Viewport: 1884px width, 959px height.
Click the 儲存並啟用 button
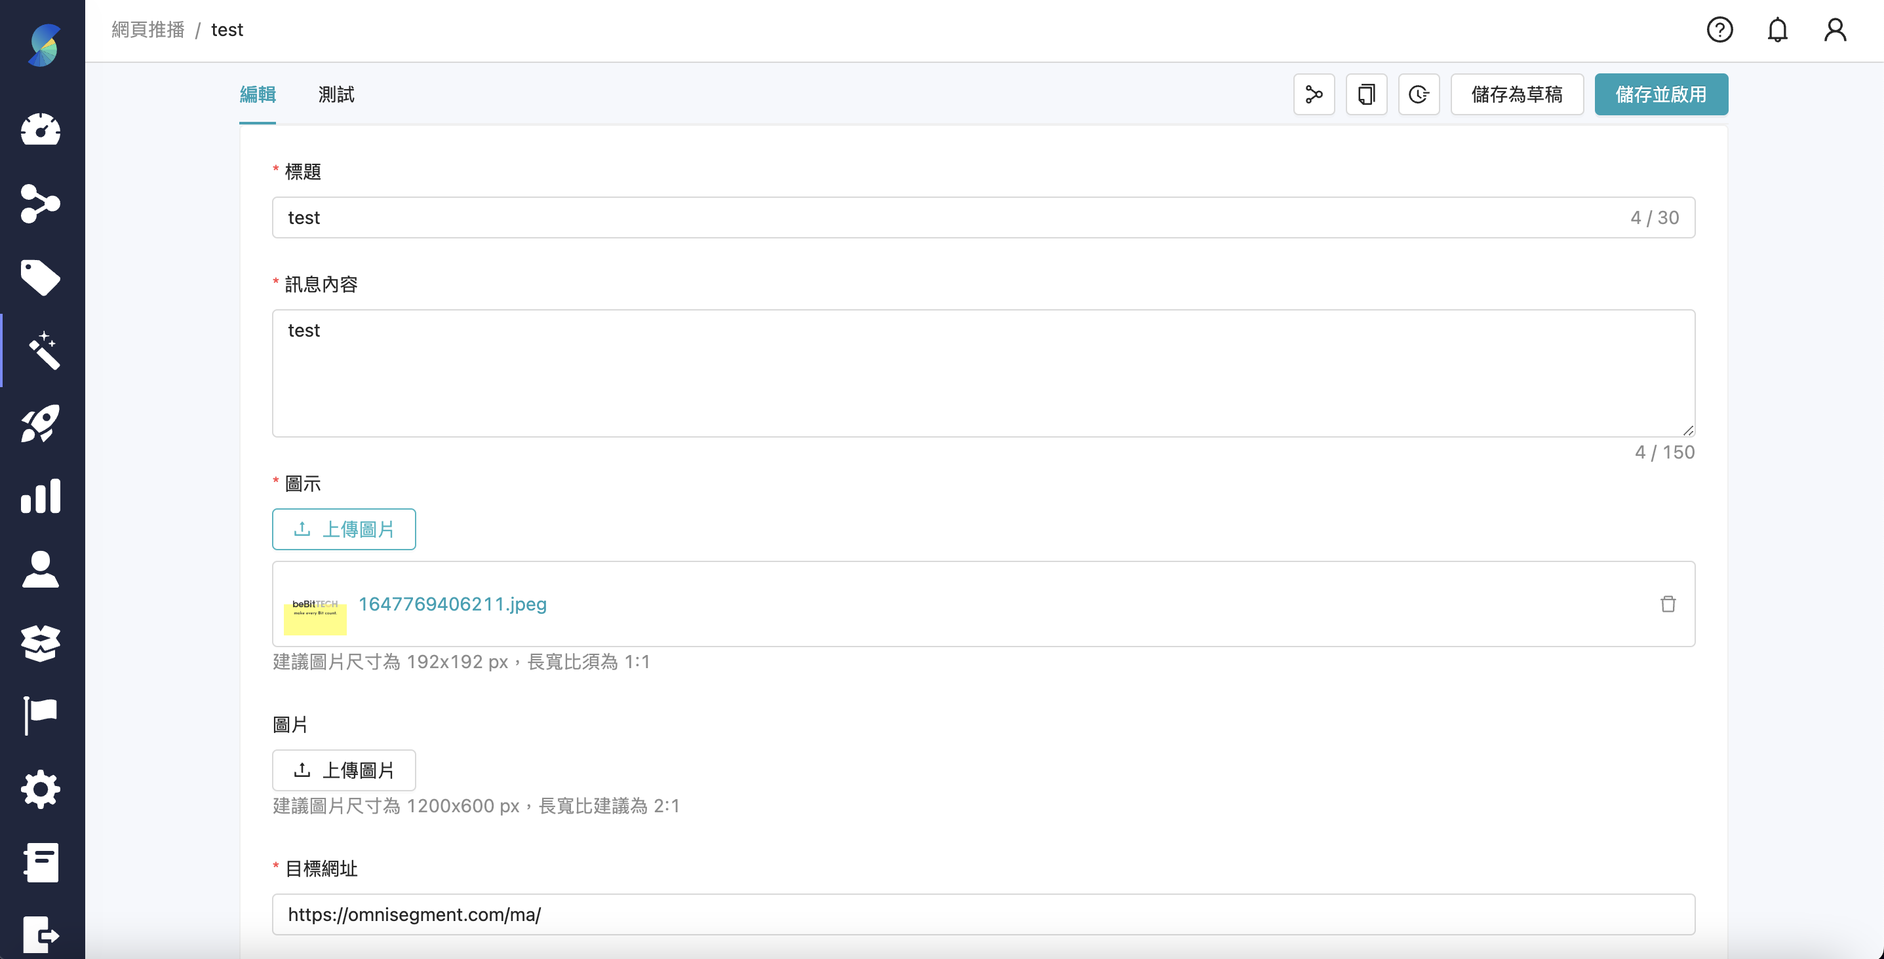1661,94
